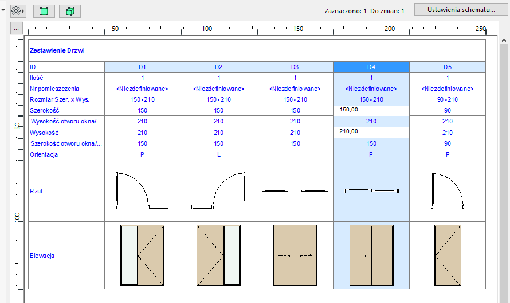Edit the 210,00 height field for D4
Image resolution: width=510 pixels, height=303 pixels.
371,132
